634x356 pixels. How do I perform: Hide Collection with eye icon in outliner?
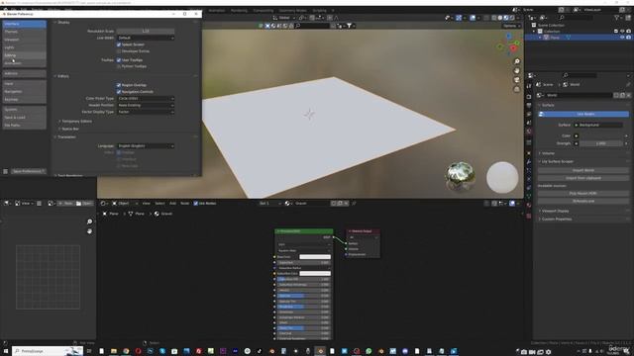pos(622,31)
